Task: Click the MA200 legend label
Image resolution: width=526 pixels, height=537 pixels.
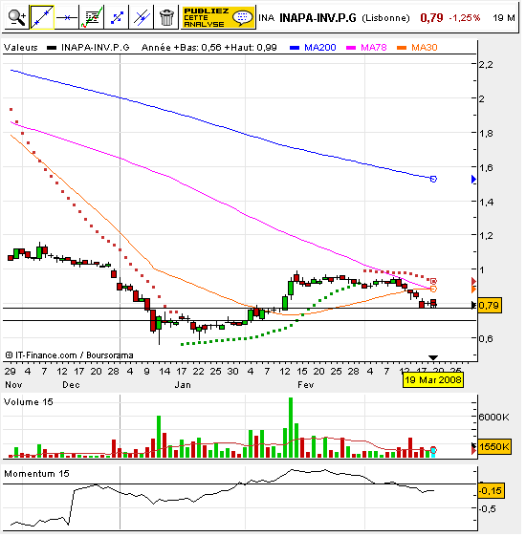Action: 320,48
